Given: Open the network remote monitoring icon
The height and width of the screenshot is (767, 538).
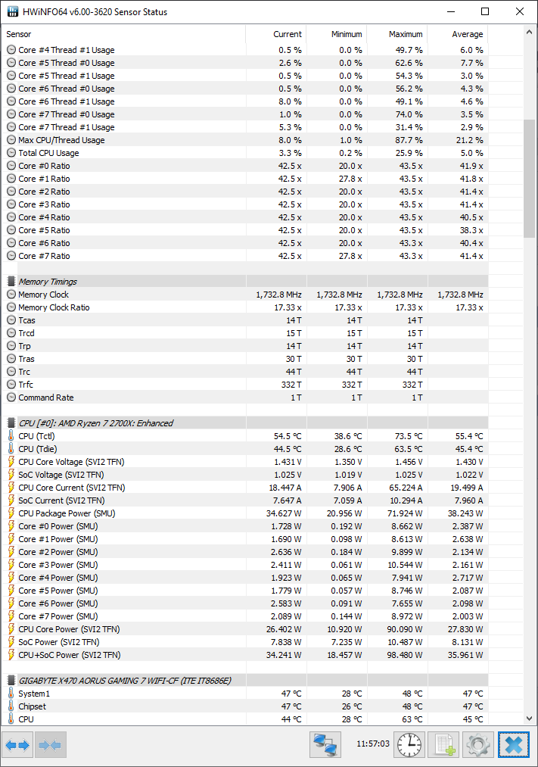Looking at the screenshot, I should click(325, 745).
